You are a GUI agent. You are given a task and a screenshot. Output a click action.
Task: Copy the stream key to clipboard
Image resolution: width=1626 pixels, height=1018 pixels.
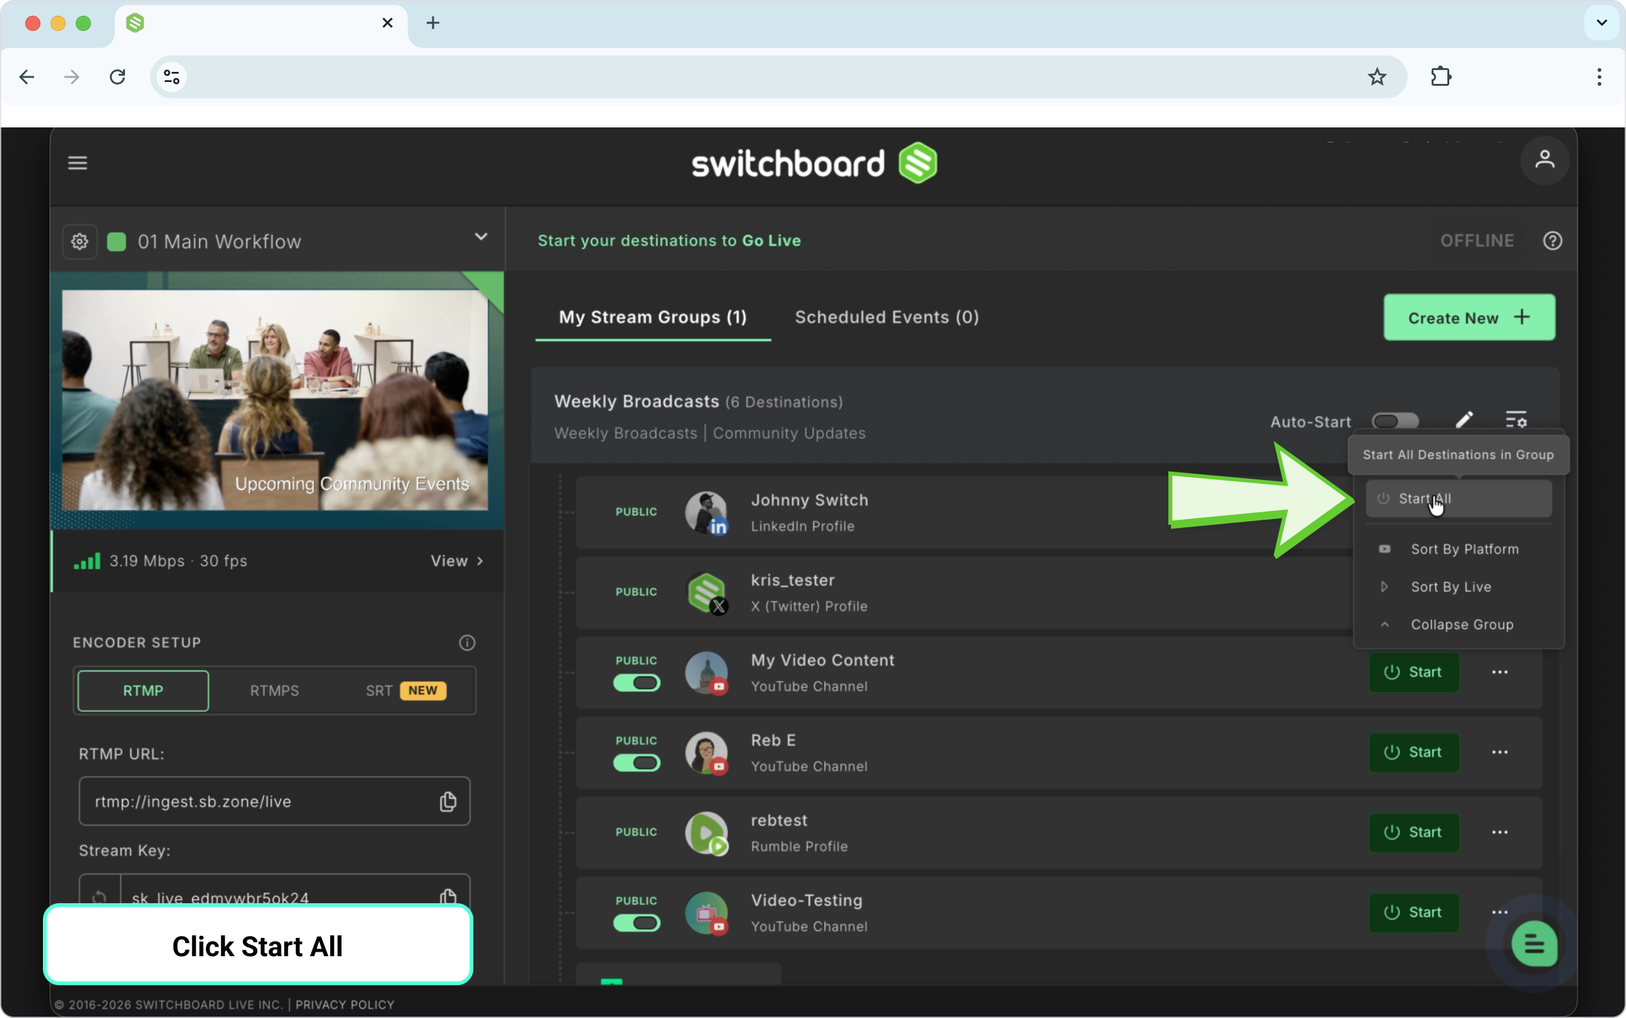[448, 896]
